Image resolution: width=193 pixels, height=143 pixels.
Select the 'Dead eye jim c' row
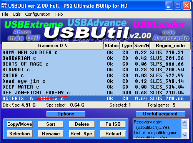[x=96, y=81]
